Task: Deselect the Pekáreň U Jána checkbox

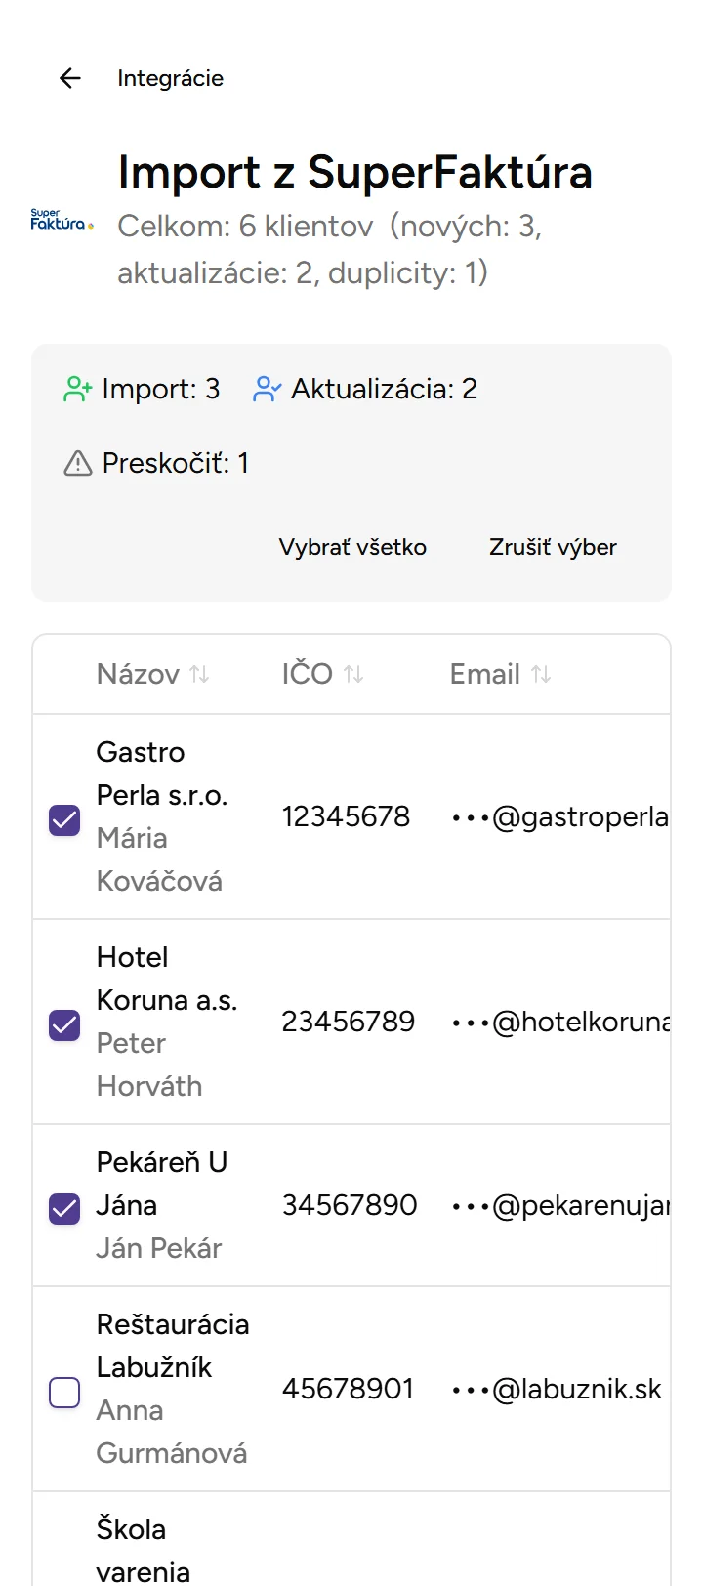Action: pos(64,1208)
